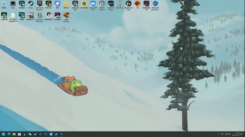Open the Windows Start menu
245x137 pixels.
pyautogui.click(x=3, y=134)
